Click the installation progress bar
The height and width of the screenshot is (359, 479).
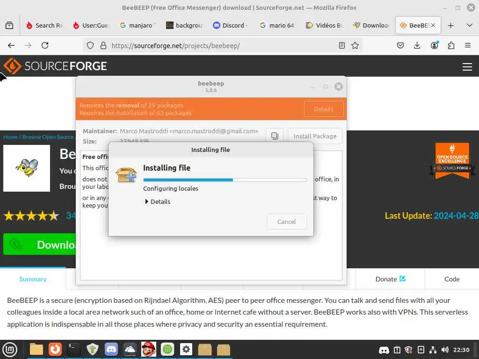[225, 180]
